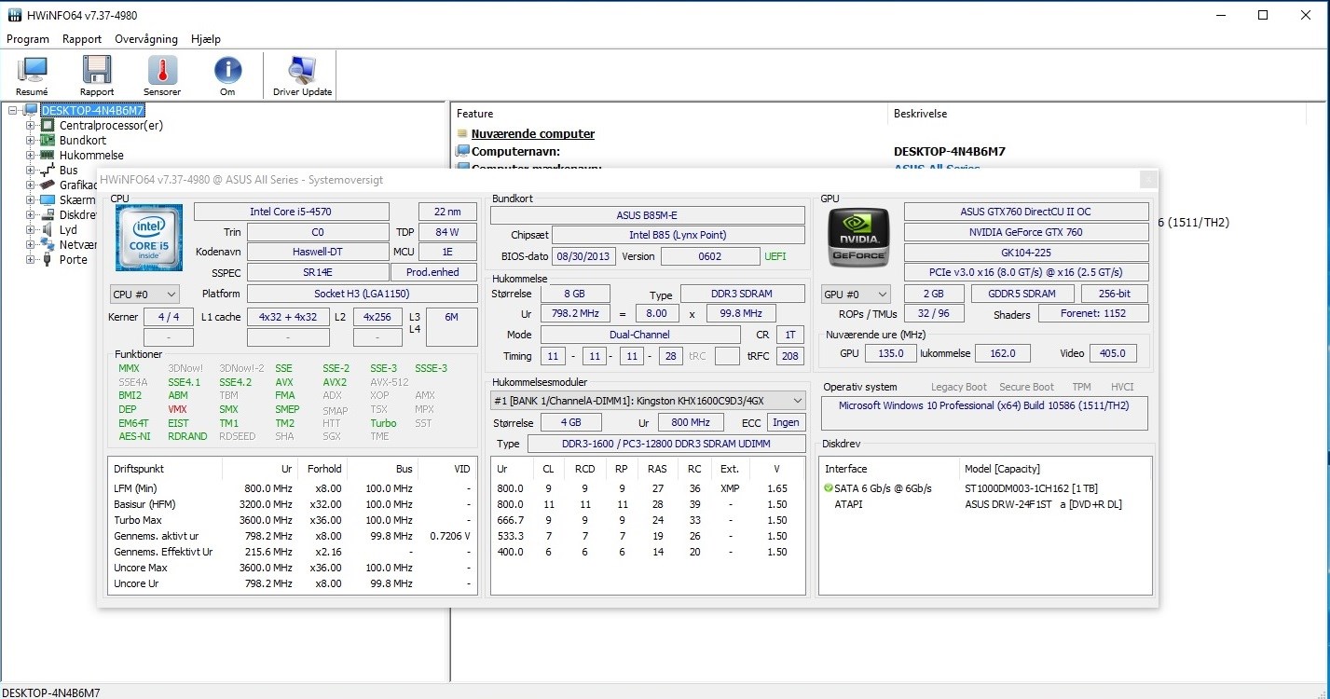Open the Resumé summary toolbar icon

coord(32,75)
